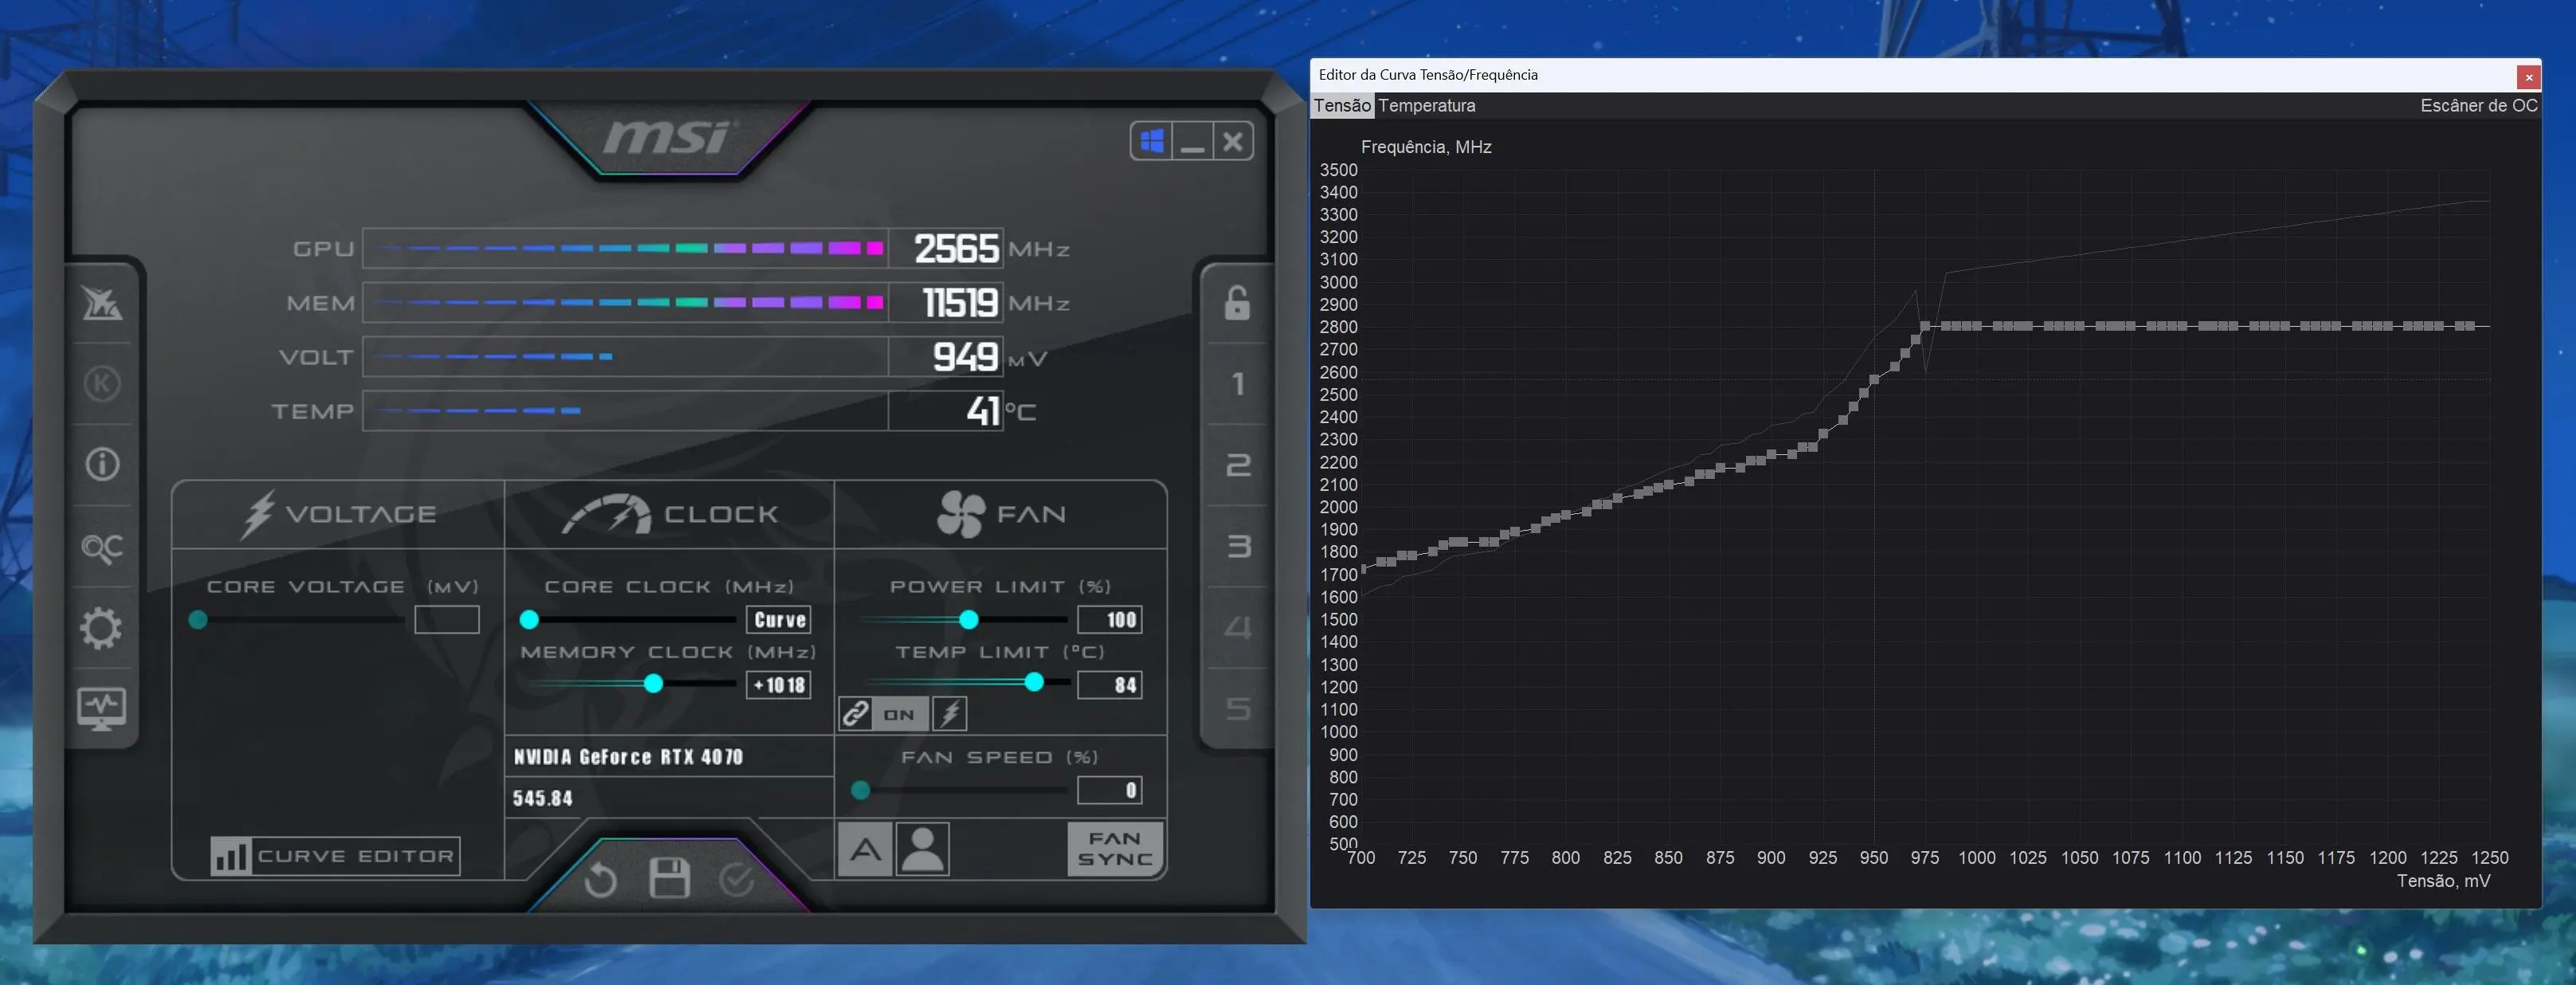Click the Core Voltage value box
The image size is (2576, 985).
(x=447, y=620)
